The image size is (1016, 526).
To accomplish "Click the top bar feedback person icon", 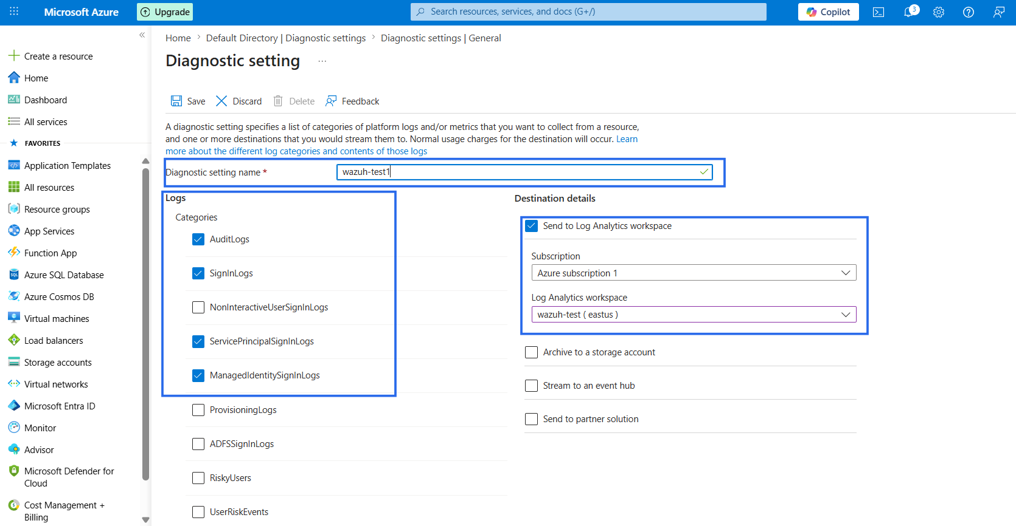I will pos(998,12).
